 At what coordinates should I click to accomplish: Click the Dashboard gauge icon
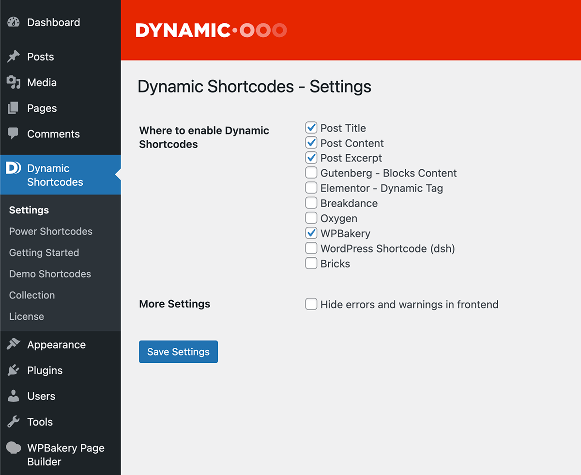click(x=14, y=22)
